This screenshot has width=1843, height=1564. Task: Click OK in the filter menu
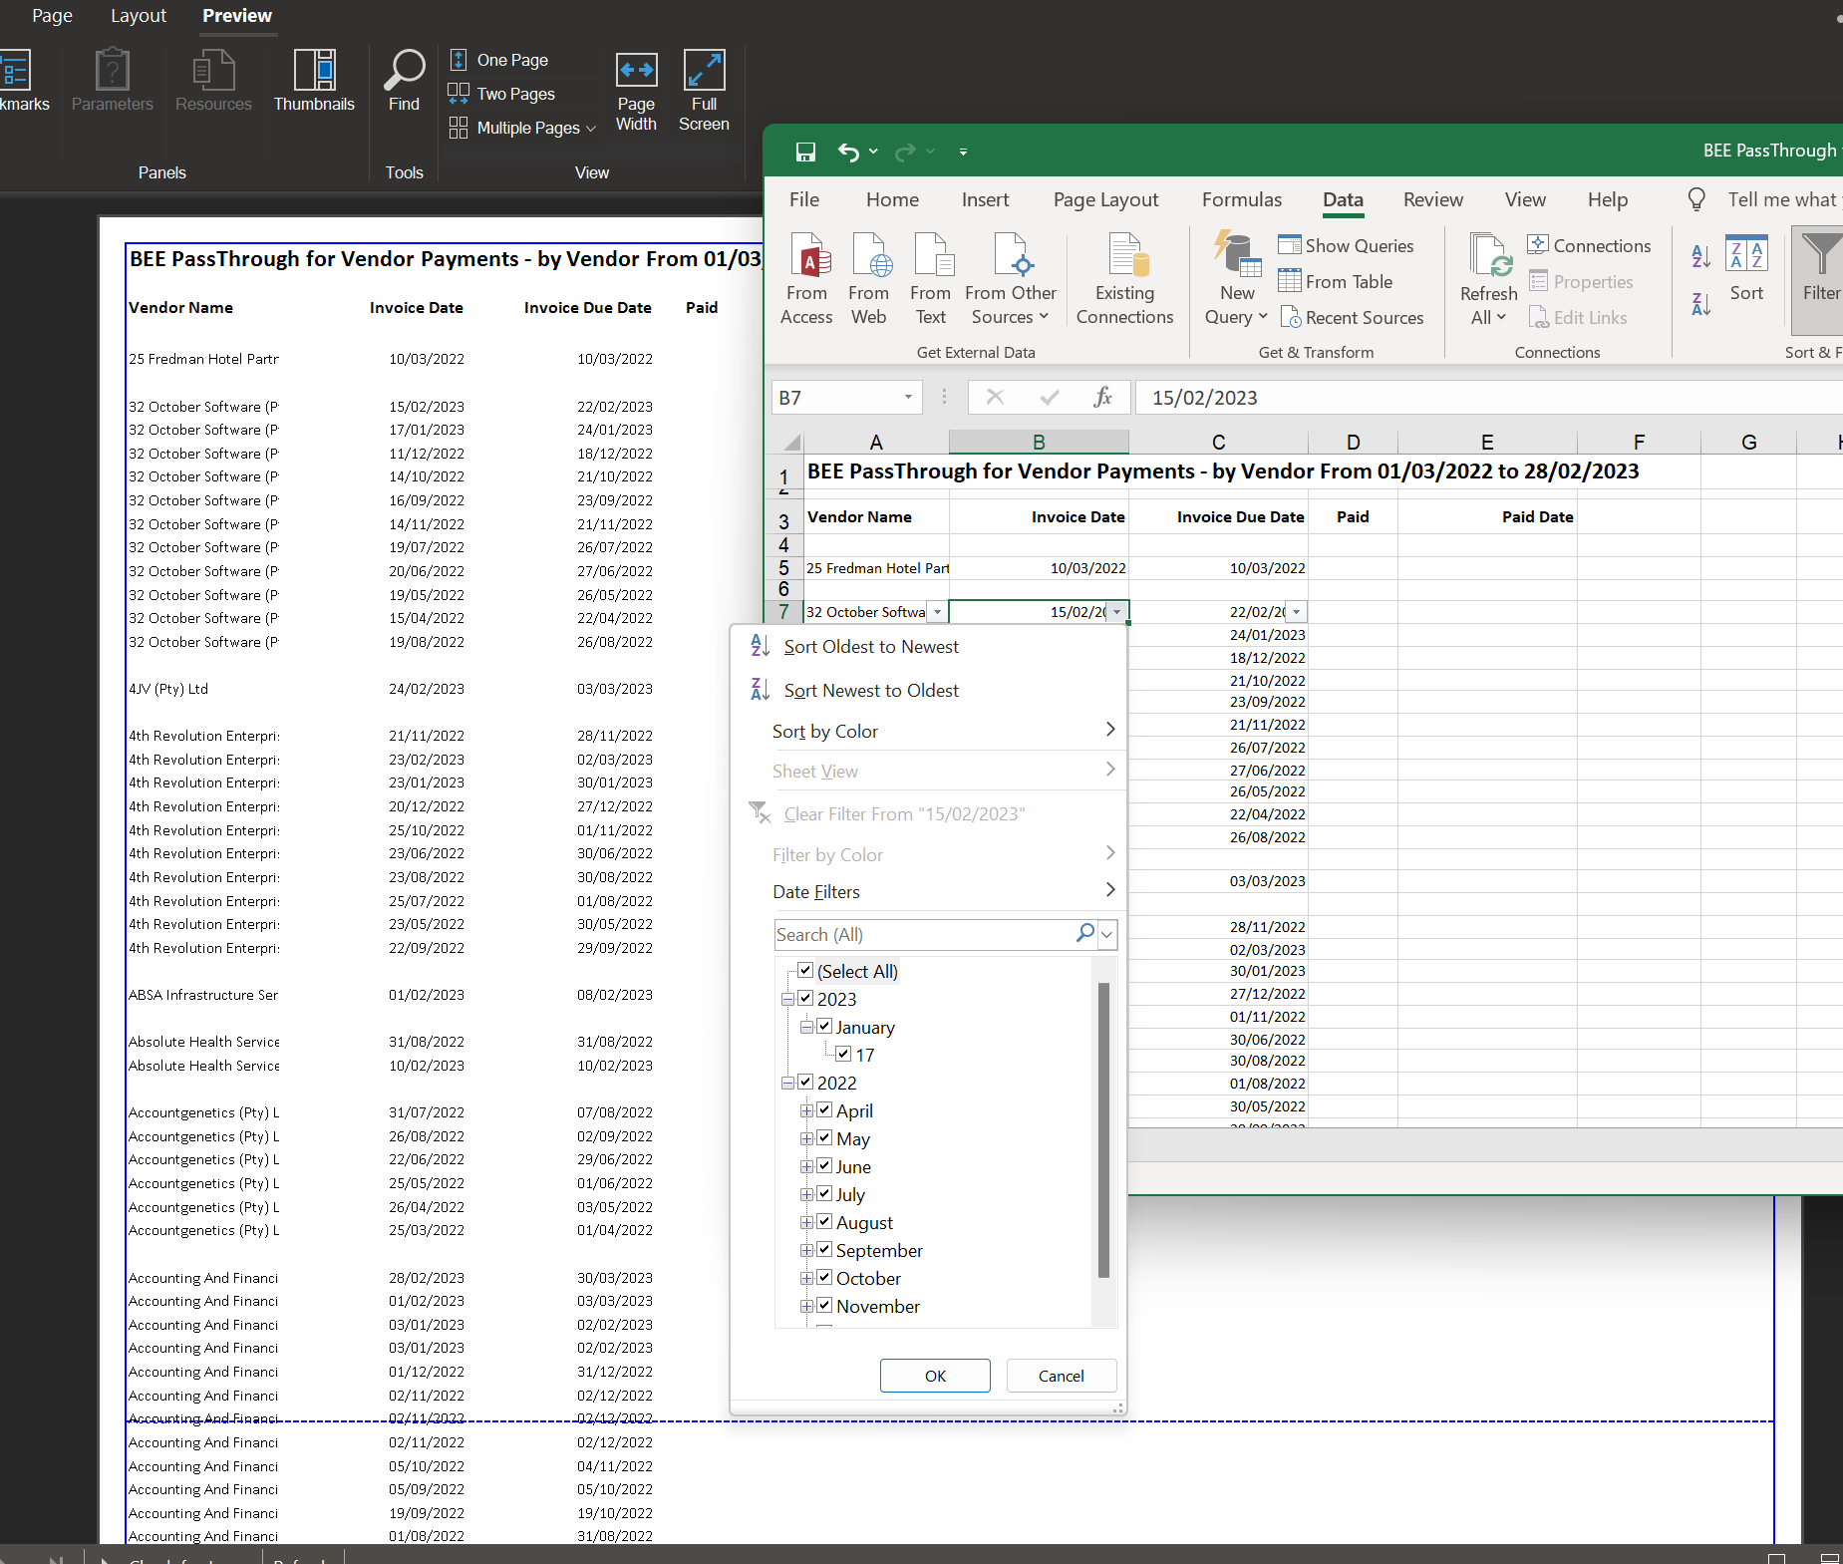pyautogui.click(x=935, y=1376)
